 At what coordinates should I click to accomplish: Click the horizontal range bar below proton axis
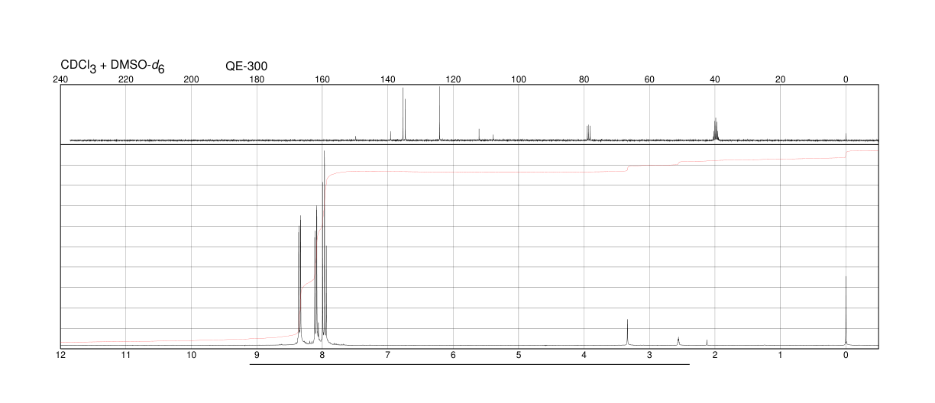pyautogui.click(x=470, y=364)
